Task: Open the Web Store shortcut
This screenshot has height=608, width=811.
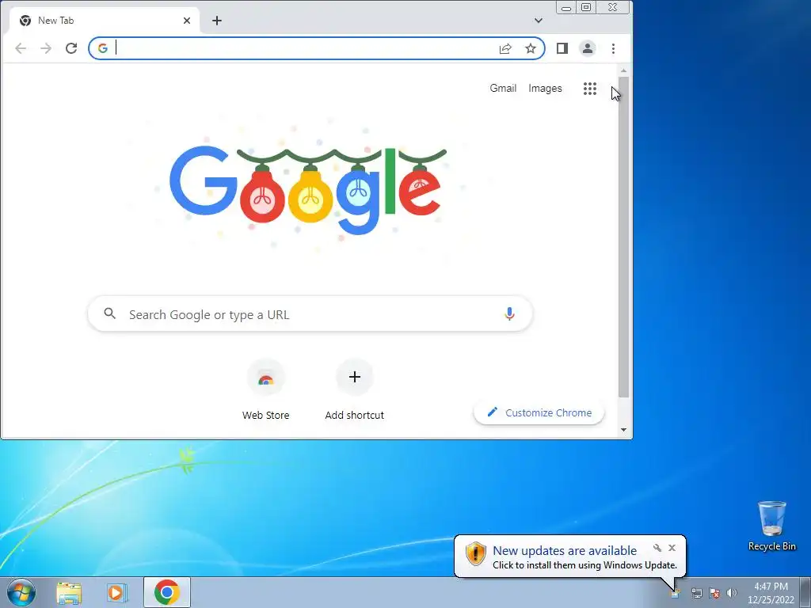Action: pos(266,389)
